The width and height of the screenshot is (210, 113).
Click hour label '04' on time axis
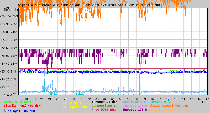[105, 99]
